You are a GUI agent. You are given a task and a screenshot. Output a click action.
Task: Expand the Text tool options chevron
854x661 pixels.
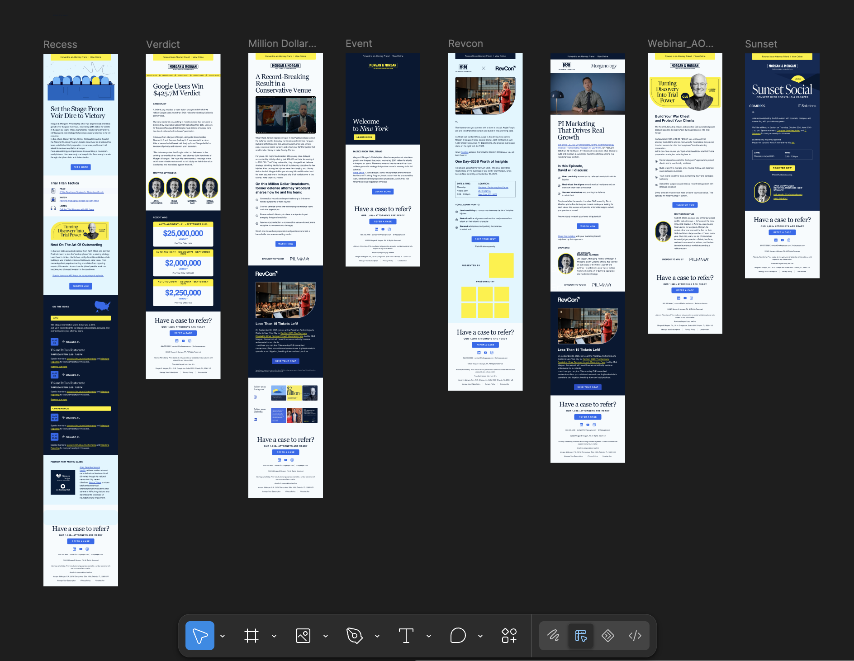pyautogui.click(x=429, y=636)
